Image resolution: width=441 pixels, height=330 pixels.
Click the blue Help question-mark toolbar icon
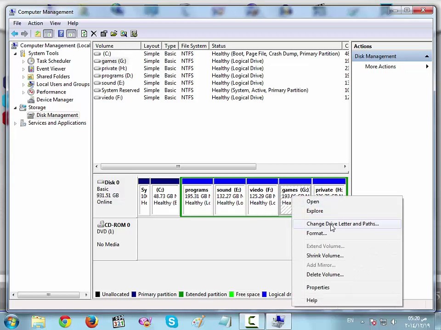tap(61, 34)
